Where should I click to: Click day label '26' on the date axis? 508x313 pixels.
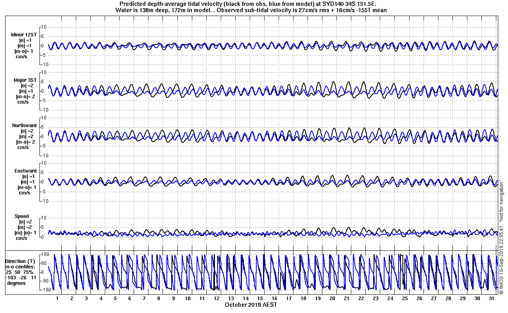point(419,298)
